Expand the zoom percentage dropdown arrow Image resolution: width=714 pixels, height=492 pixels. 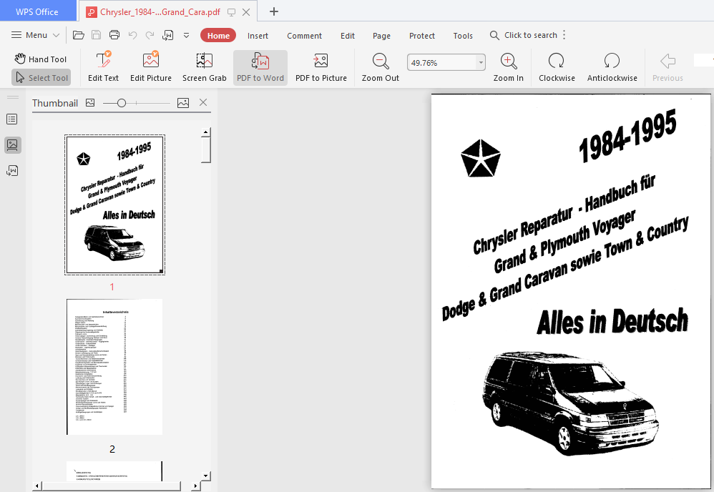coord(481,63)
